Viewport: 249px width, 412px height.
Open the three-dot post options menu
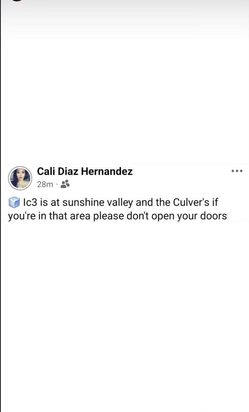(237, 171)
